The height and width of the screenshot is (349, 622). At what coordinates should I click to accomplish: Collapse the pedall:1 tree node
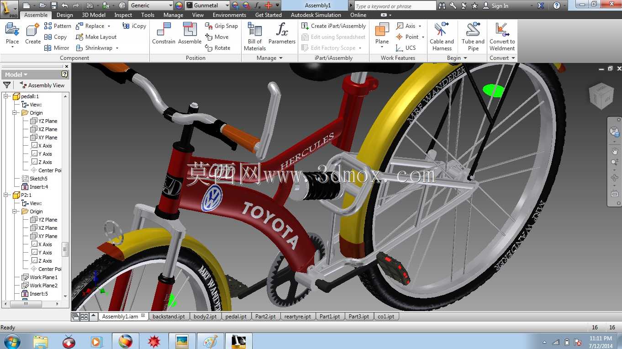[6, 96]
